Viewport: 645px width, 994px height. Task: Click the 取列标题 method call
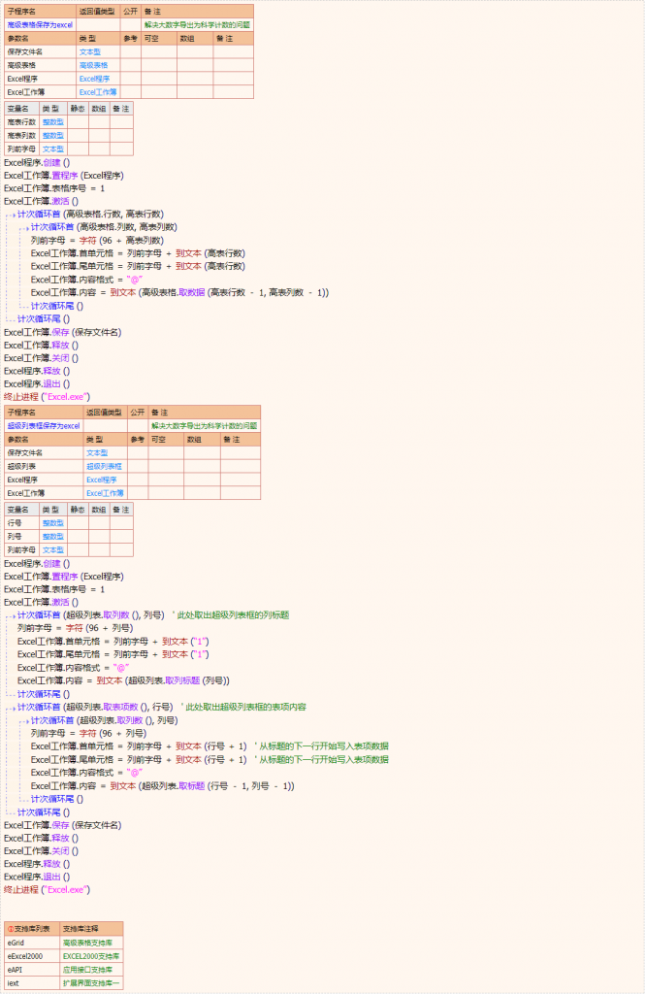click(182, 680)
